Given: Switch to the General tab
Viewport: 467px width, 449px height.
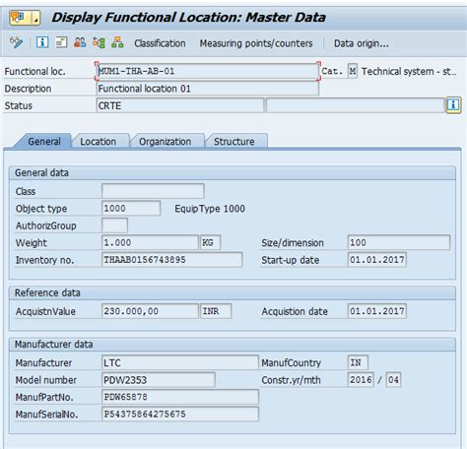Looking at the screenshot, I should [x=44, y=142].
